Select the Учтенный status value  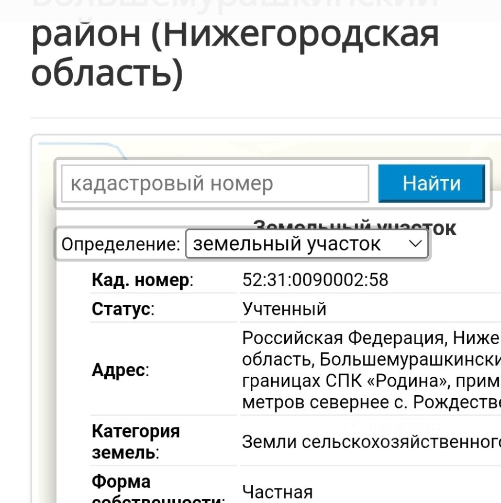point(284,309)
